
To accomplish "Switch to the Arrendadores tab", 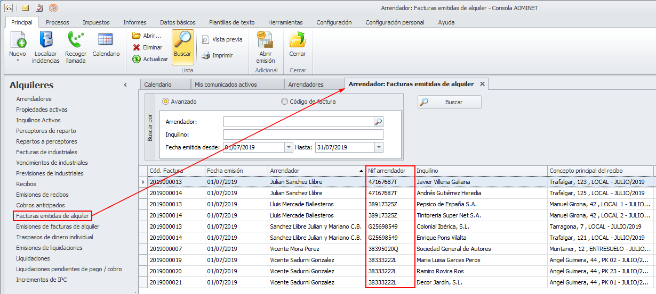I will pyautogui.click(x=306, y=85).
